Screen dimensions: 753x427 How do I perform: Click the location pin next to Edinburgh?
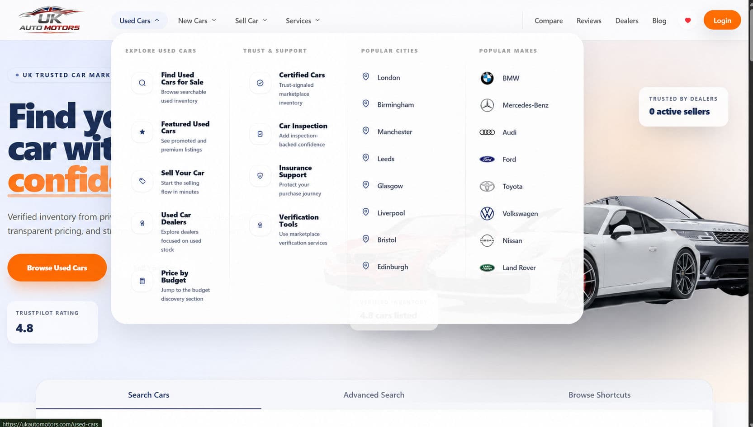pyautogui.click(x=366, y=266)
